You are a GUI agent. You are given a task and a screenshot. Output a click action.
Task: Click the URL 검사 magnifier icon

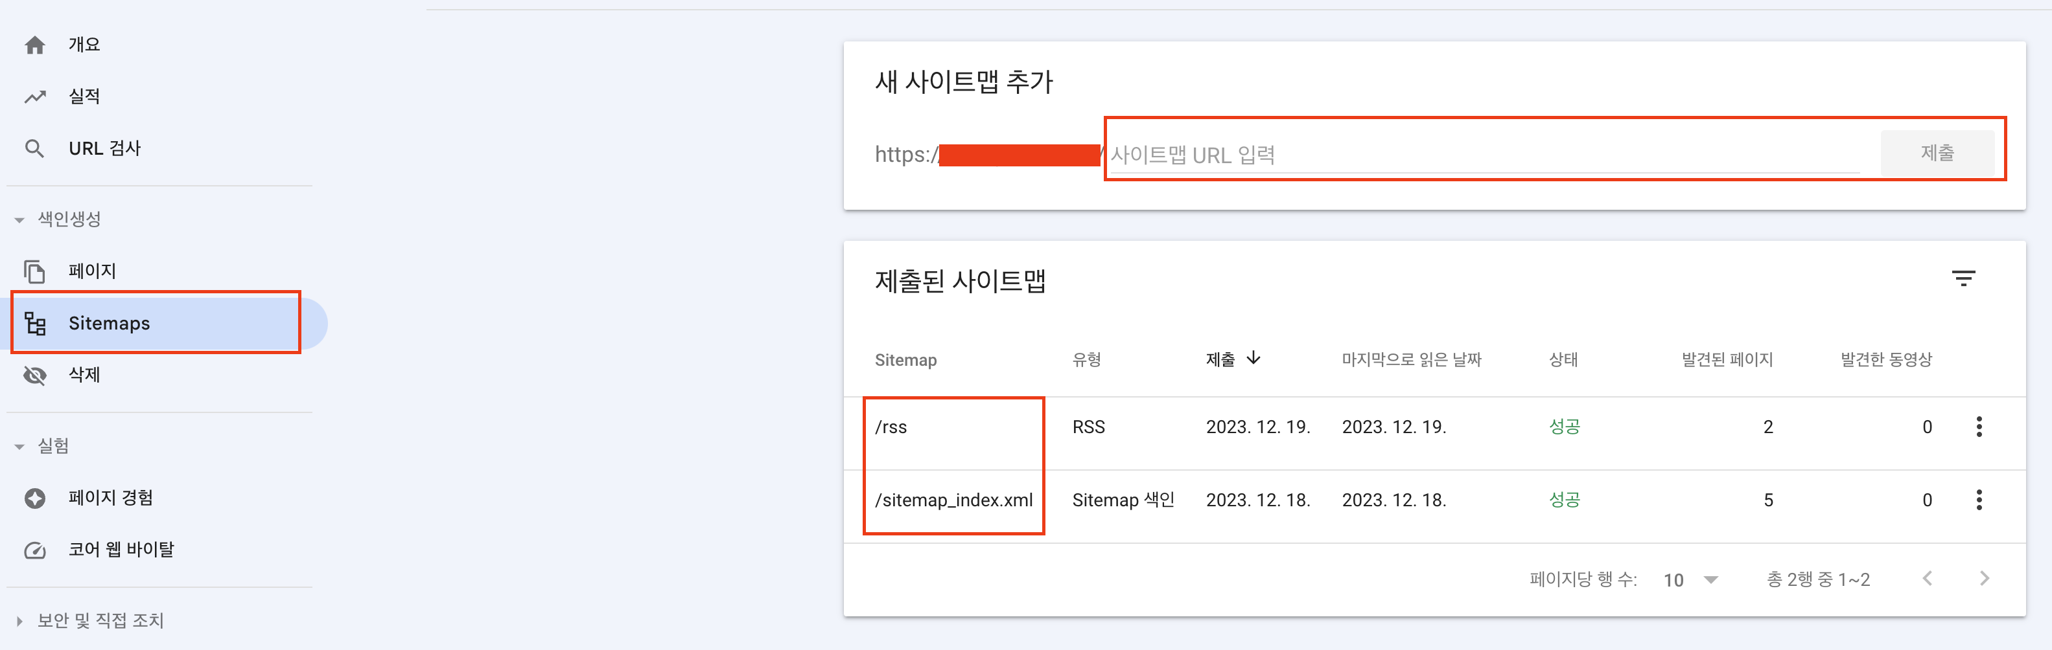click(x=34, y=149)
